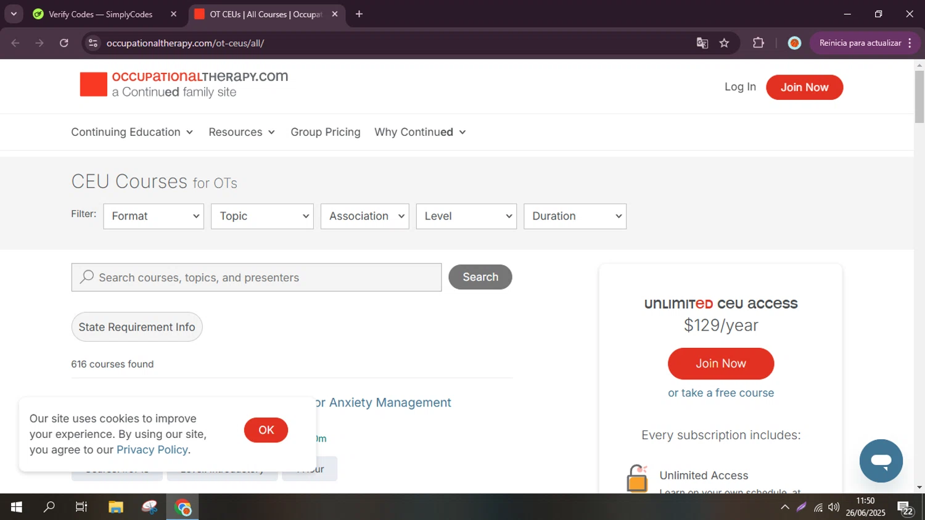The image size is (925, 520).
Task: Open a new browser tab
Action: click(359, 14)
